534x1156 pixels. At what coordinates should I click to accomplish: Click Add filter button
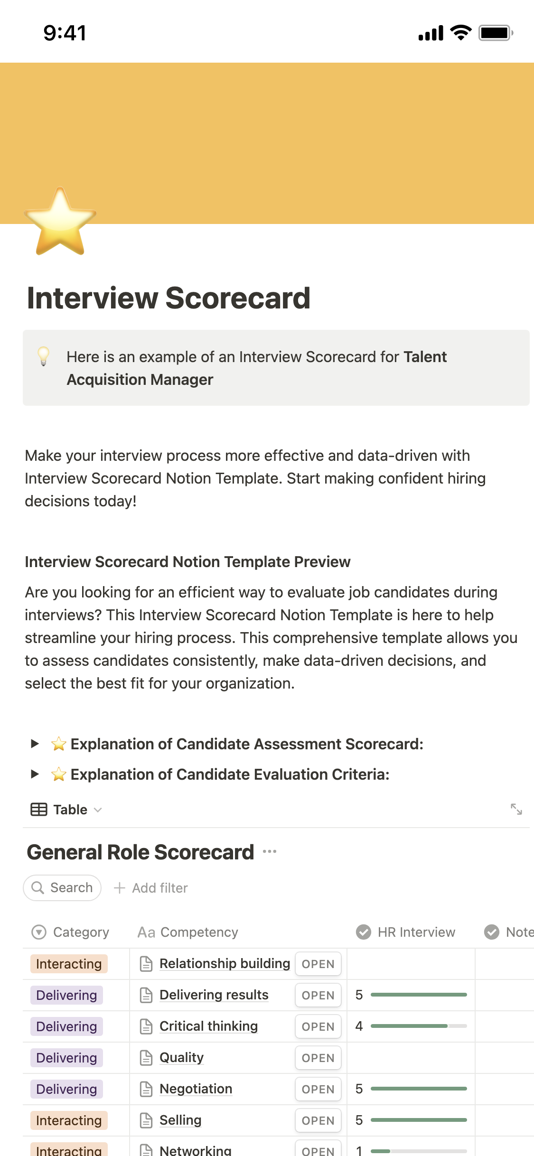151,888
